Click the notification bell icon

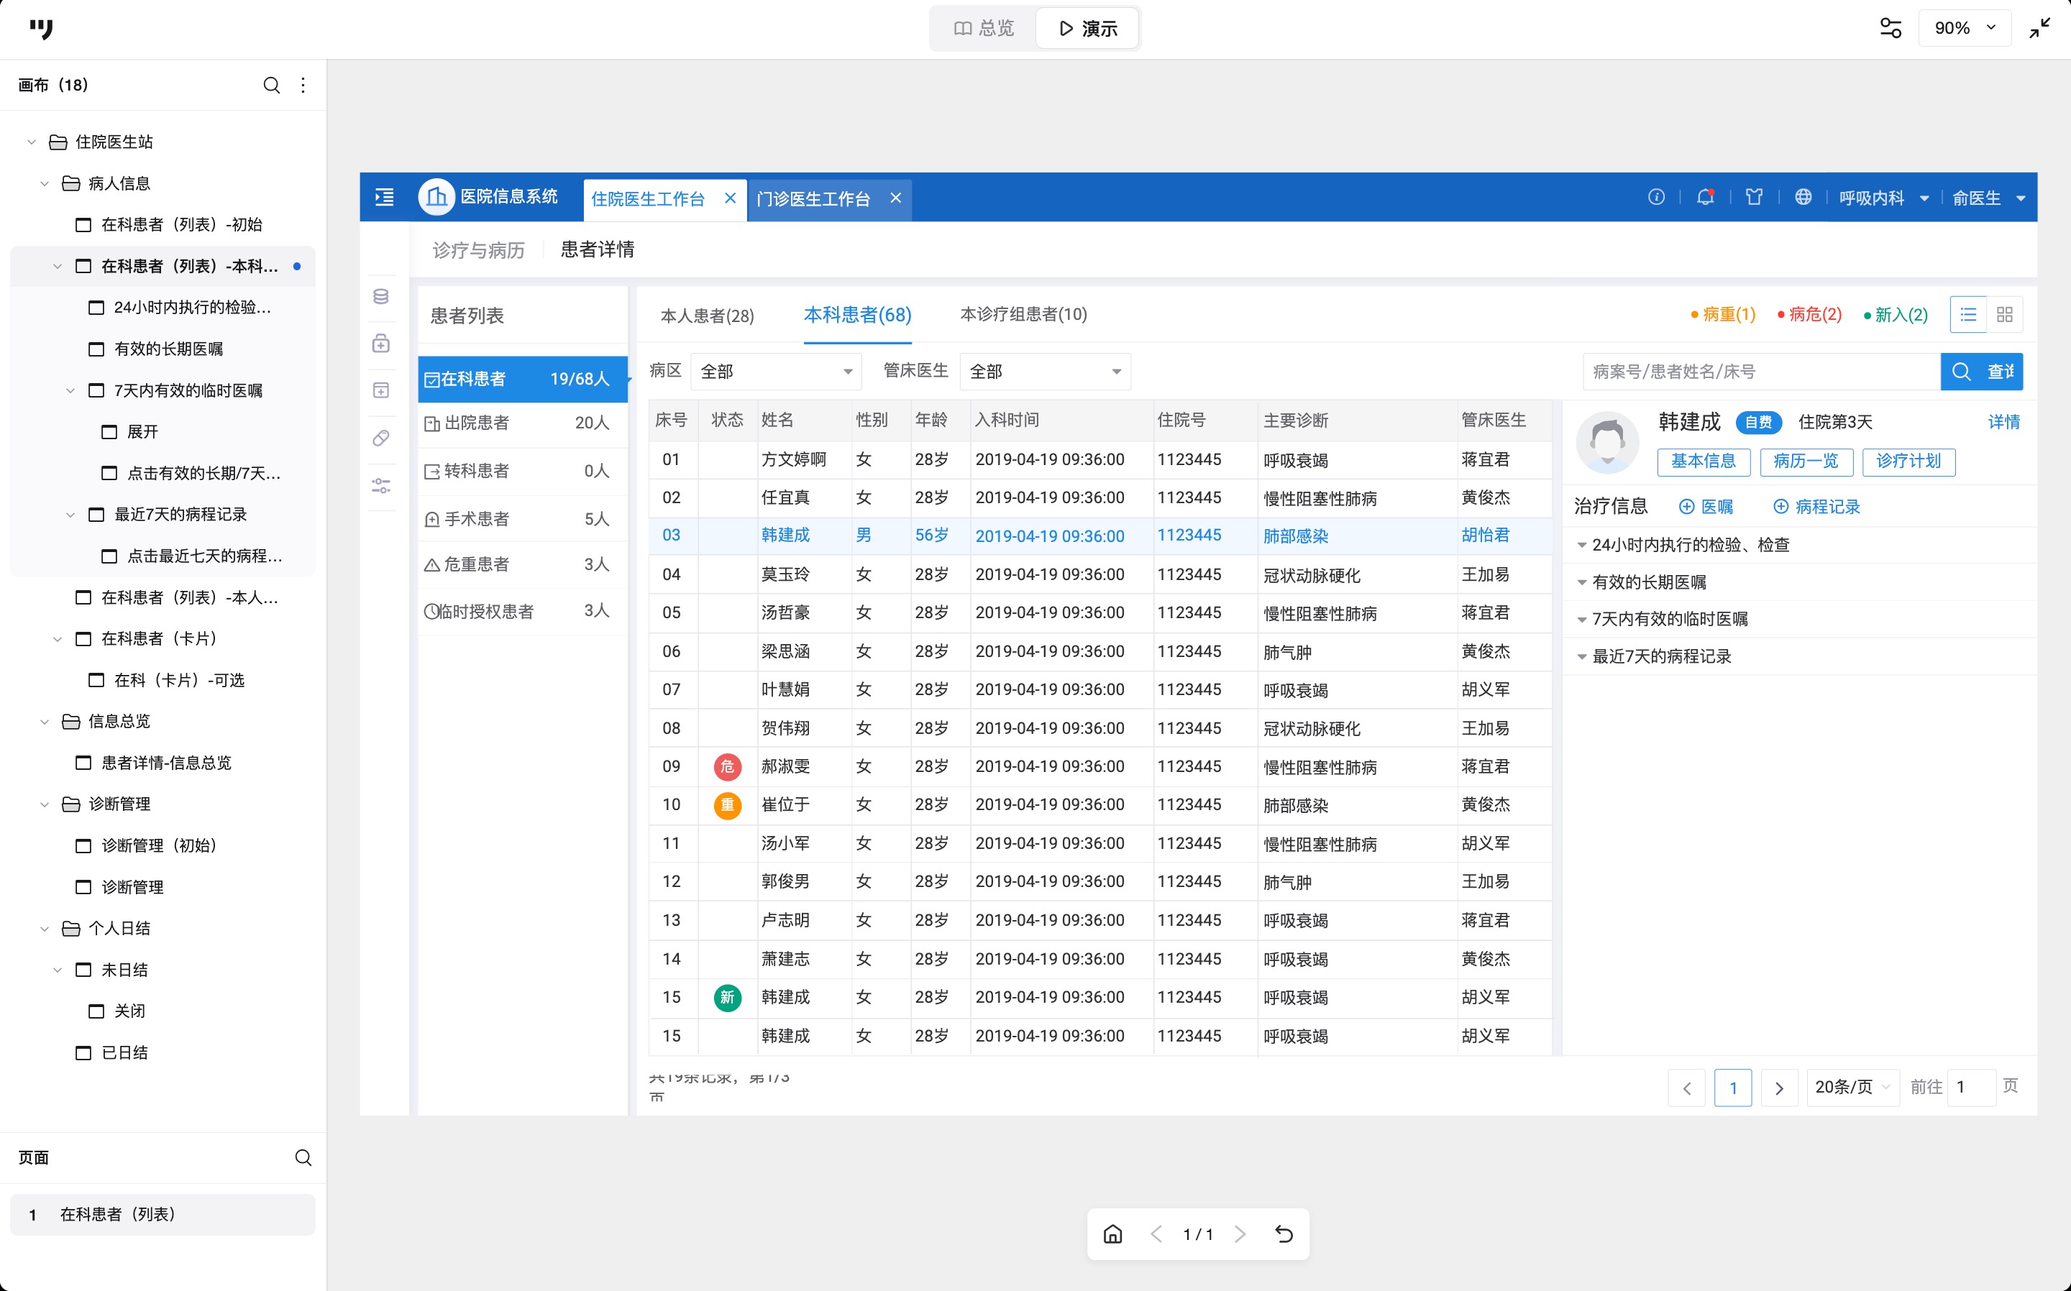[x=1705, y=197]
